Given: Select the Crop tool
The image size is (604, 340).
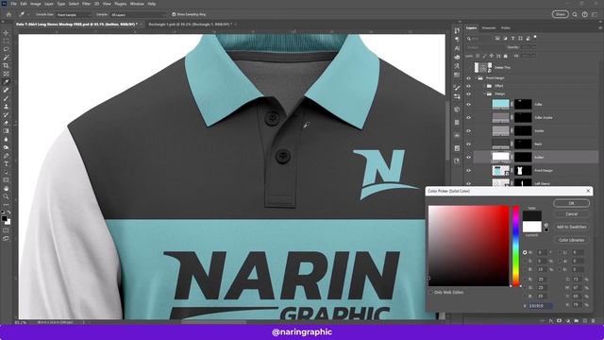Looking at the screenshot, I should [6, 65].
